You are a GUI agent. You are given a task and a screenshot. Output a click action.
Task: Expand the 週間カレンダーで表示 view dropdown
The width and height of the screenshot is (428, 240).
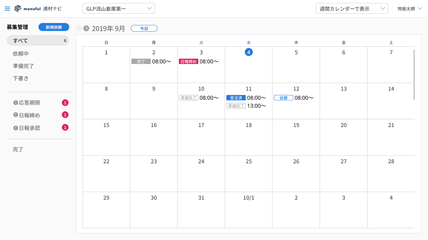pyautogui.click(x=352, y=9)
